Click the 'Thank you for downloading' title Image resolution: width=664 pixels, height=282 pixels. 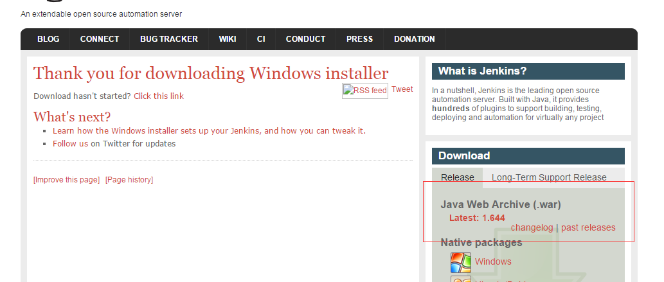(211, 74)
